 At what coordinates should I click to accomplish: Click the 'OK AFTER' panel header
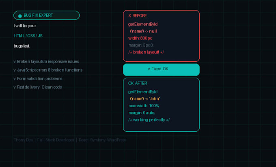point(138,83)
